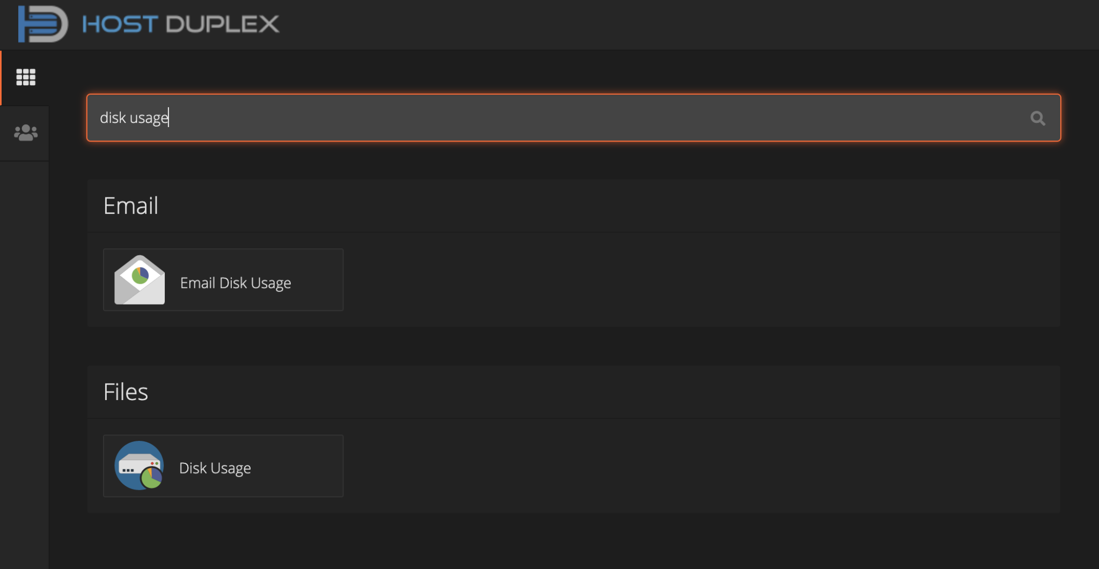Click the Host Duplex logo icon
Screen dimensions: 1099x569
click(43, 24)
